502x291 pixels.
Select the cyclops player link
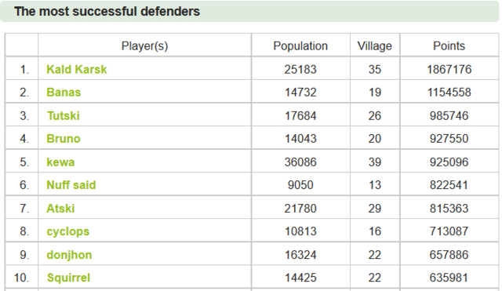[x=68, y=231]
